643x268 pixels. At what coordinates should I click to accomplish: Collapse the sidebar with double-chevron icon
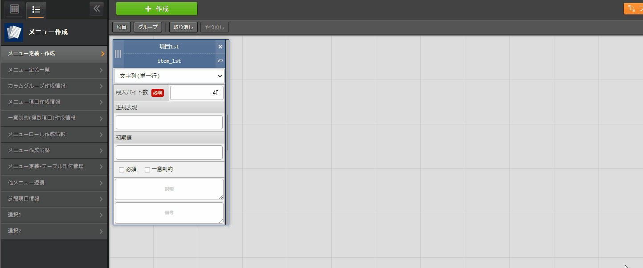pos(97,8)
